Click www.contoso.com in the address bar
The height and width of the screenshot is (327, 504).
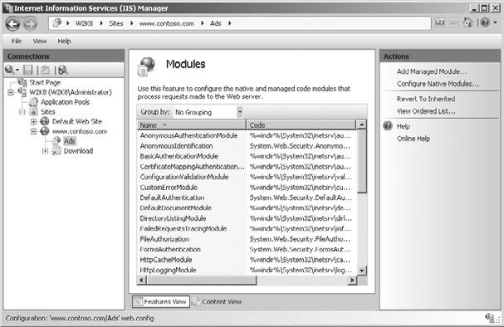point(167,23)
